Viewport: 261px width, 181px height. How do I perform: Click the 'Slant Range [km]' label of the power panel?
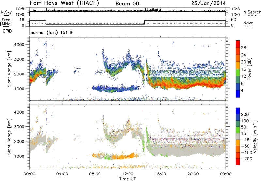[x=9, y=69]
